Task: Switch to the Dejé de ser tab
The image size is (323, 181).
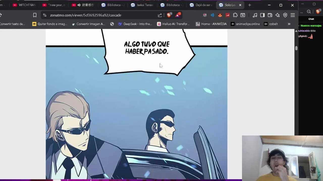Action: click(201, 5)
